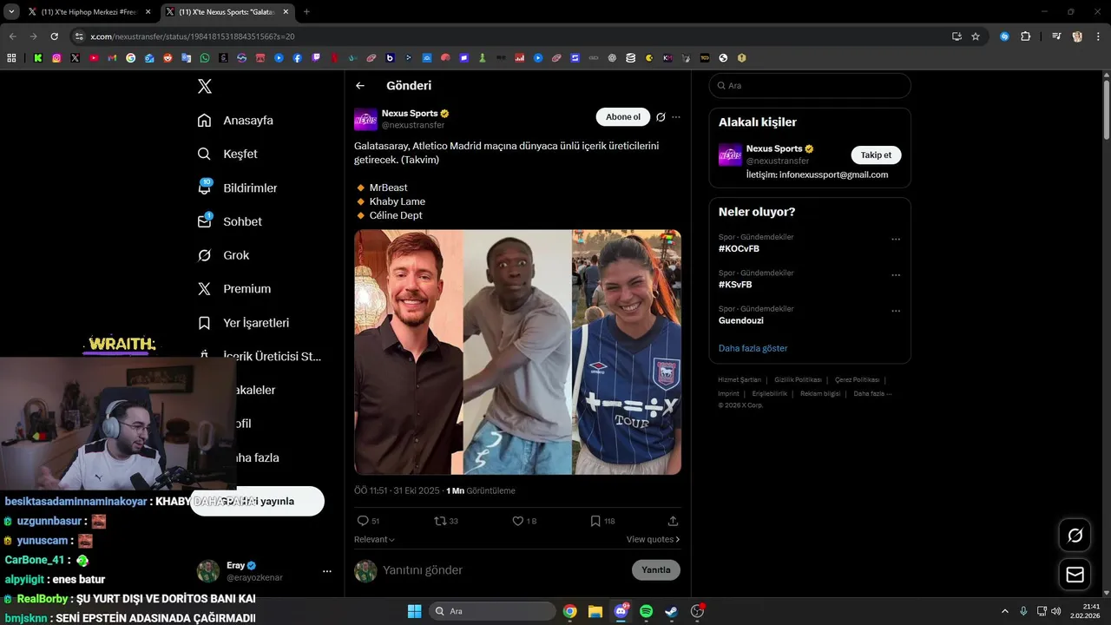
Task: Open Céline Dept photo in post
Action: pos(627,352)
